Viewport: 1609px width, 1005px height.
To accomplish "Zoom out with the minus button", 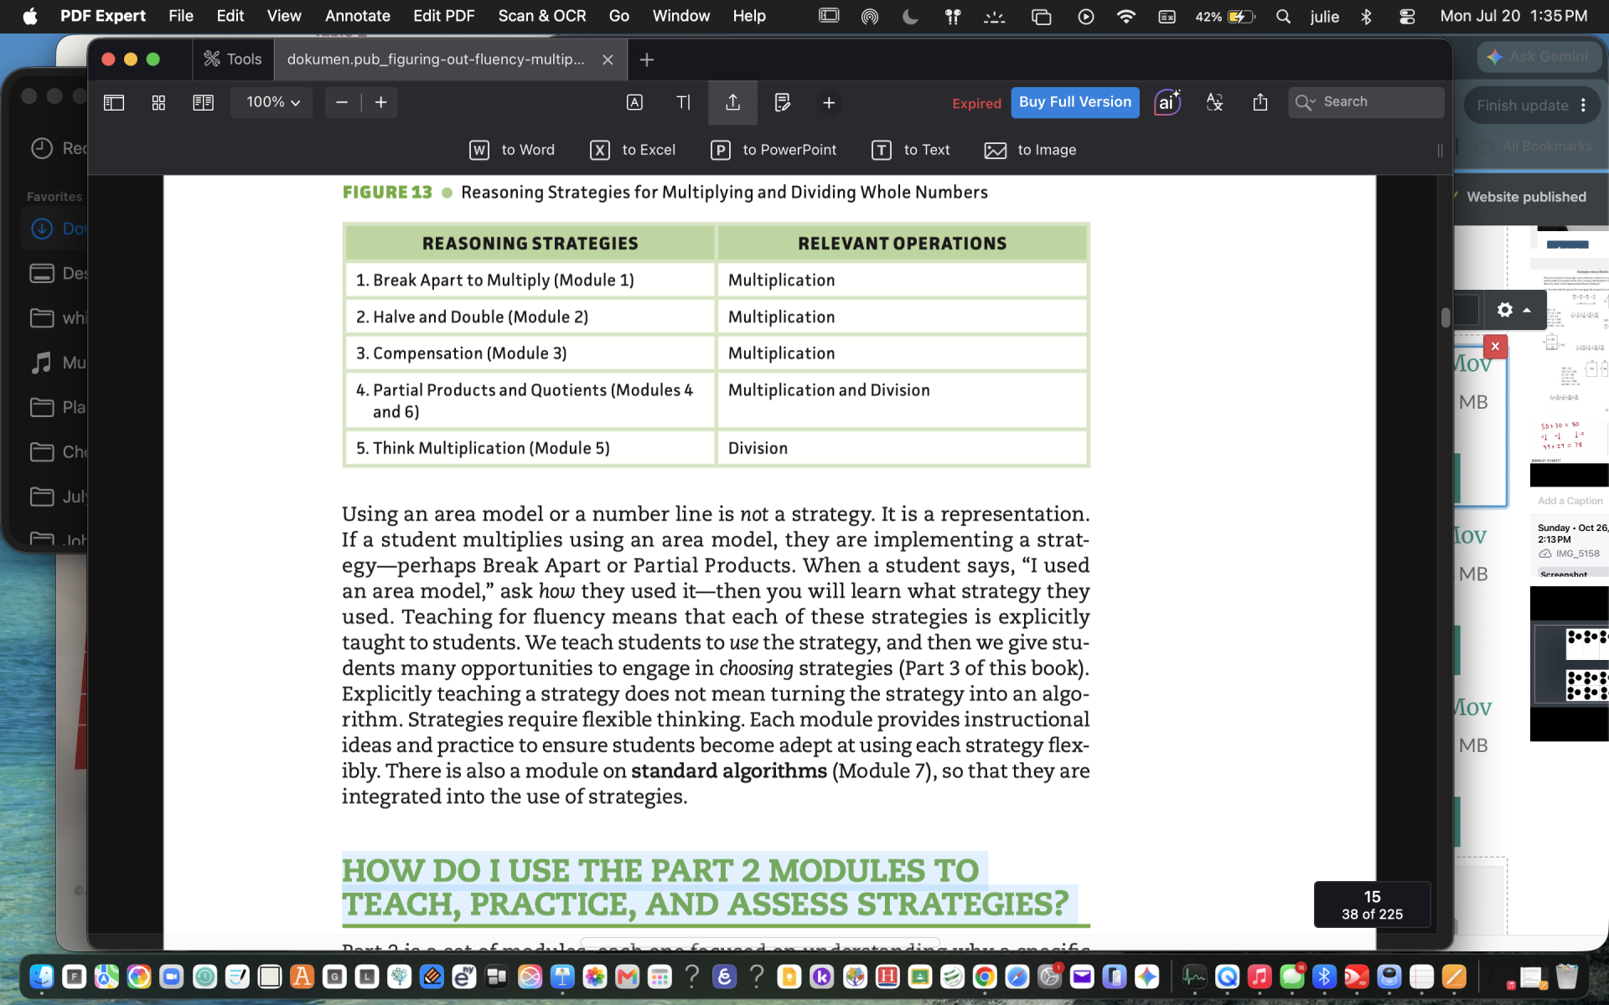I will [341, 102].
